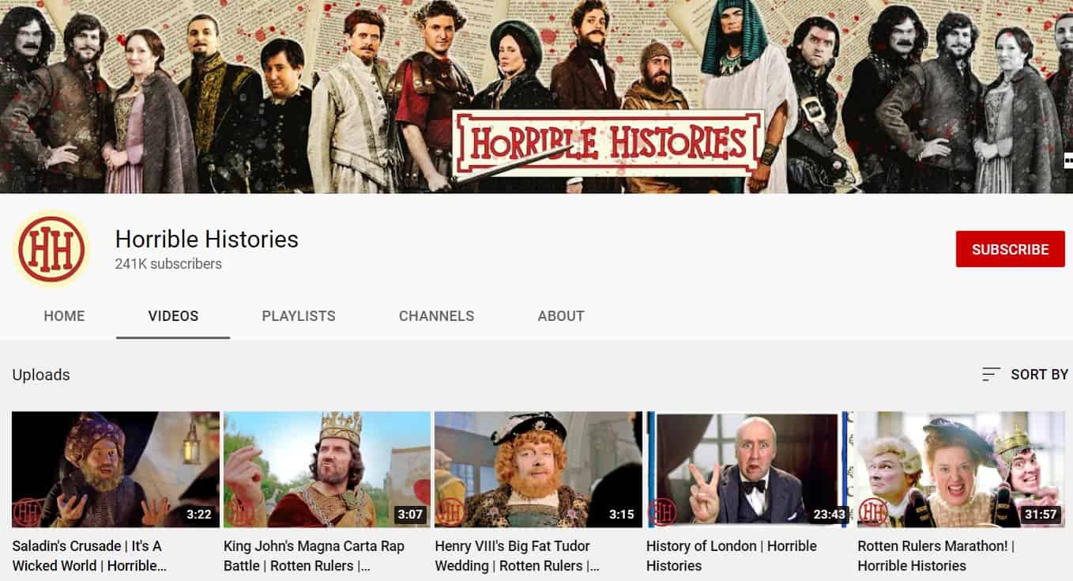Click the sort lines icon

991,375
